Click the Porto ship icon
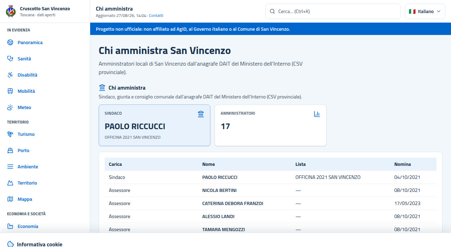The width and height of the screenshot is (451, 247). pos(10,151)
